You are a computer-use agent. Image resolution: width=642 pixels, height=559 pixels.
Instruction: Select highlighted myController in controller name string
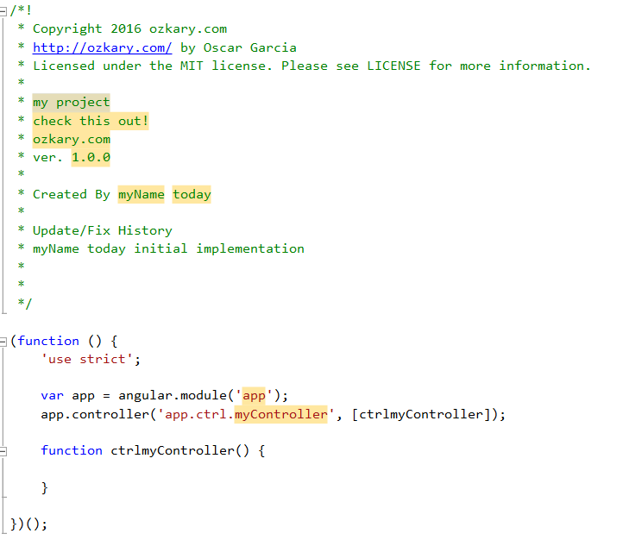pyautogui.click(x=281, y=414)
